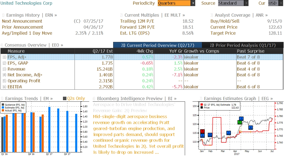This screenshot has height=156, width=284.
Task: Click the black Price legend swatch
Action: pos(202,108)
